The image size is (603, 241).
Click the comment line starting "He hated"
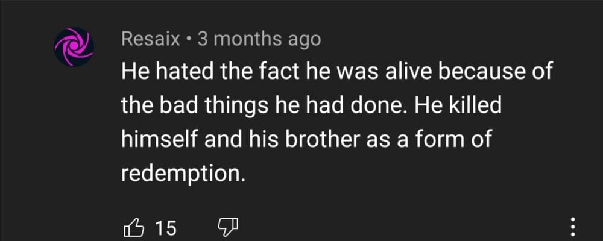[x=337, y=74]
